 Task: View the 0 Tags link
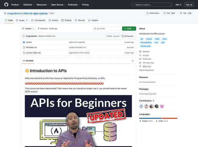[x=53, y=29]
